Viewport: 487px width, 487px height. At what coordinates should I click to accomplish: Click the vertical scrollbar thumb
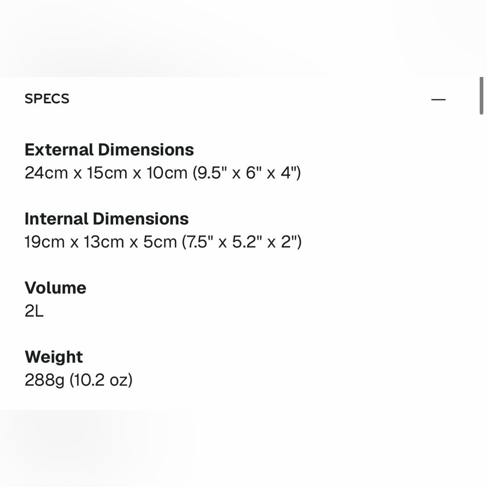(482, 96)
